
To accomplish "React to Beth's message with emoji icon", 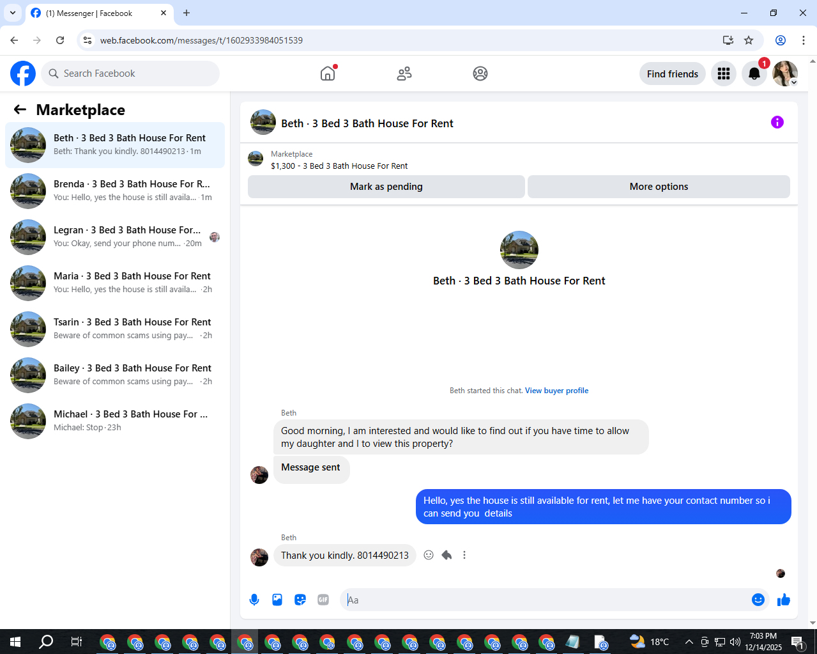I will tap(429, 555).
